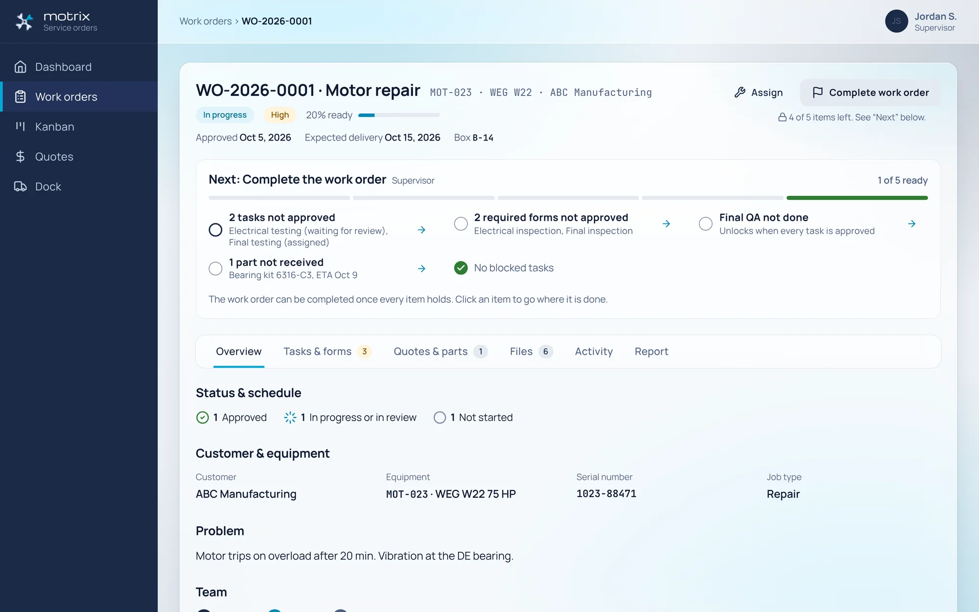The image size is (979, 612).
Task: Open arrow for Final QA not done
Action: (911, 224)
